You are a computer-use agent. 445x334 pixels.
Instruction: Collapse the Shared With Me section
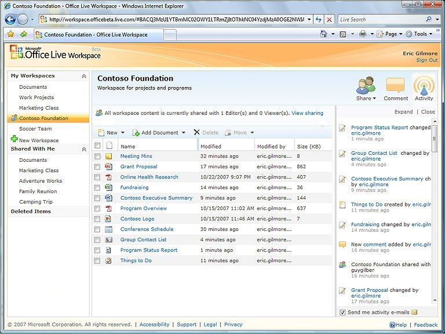(84, 149)
